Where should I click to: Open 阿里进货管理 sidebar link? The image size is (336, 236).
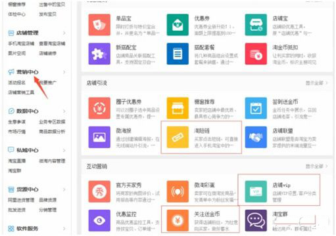21,200
